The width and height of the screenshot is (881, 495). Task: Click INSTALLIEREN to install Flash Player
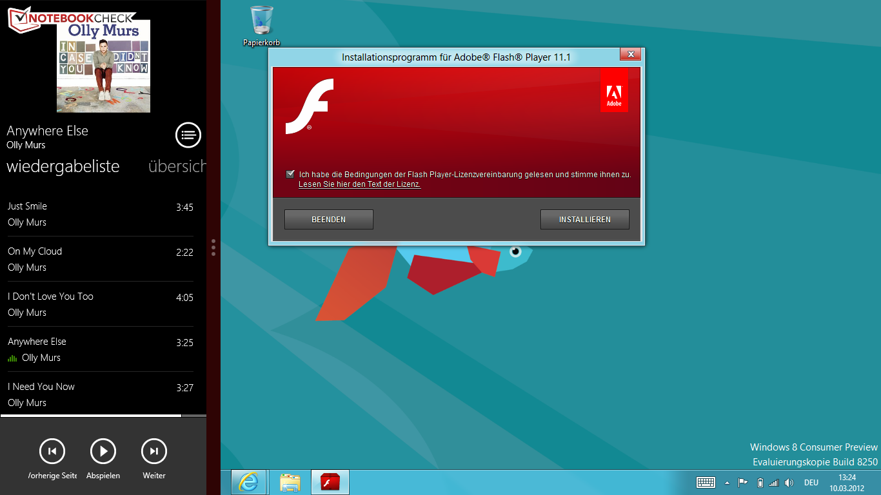(x=585, y=219)
